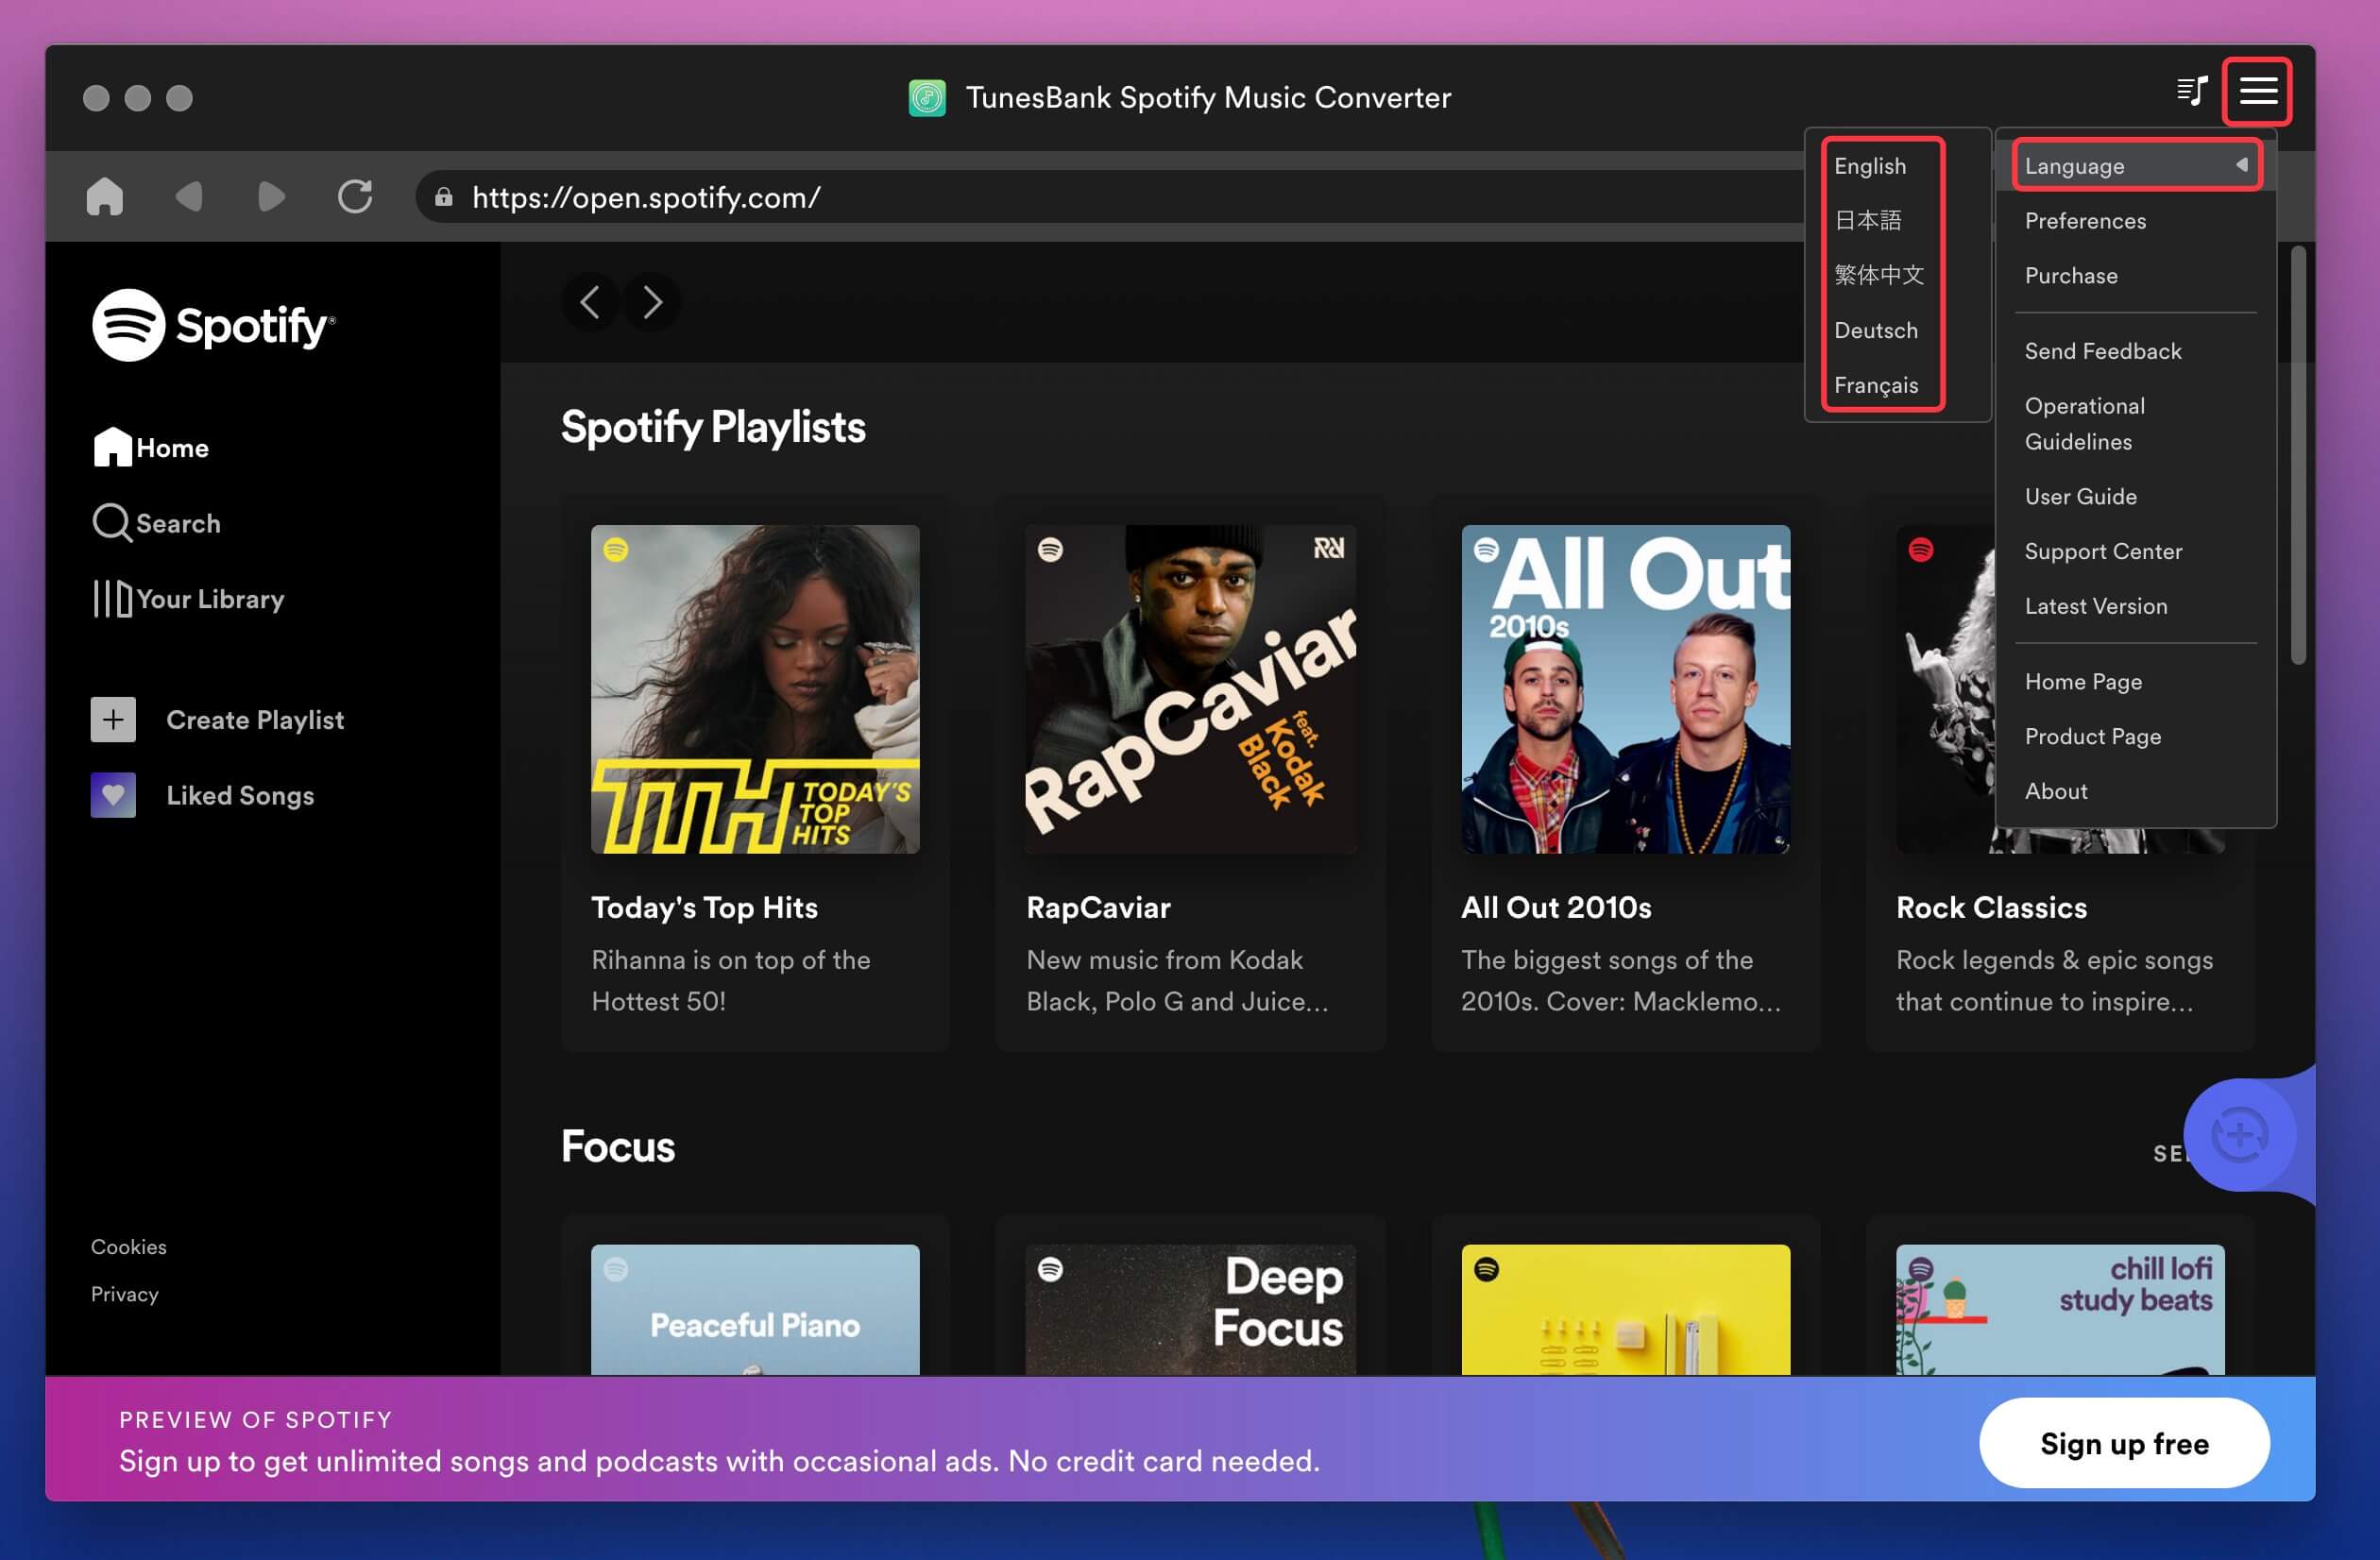The width and height of the screenshot is (2380, 1560).
Task: Select English language
Action: [1870, 166]
